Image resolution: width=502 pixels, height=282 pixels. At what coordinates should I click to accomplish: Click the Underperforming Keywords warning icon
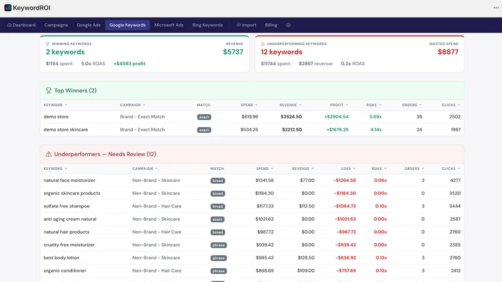(262, 44)
